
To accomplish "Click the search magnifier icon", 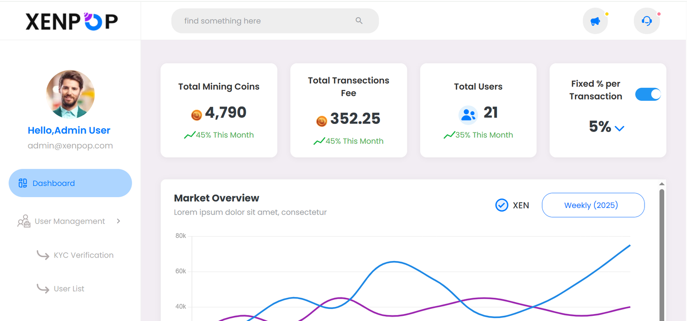I will click(x=359, y=21).
